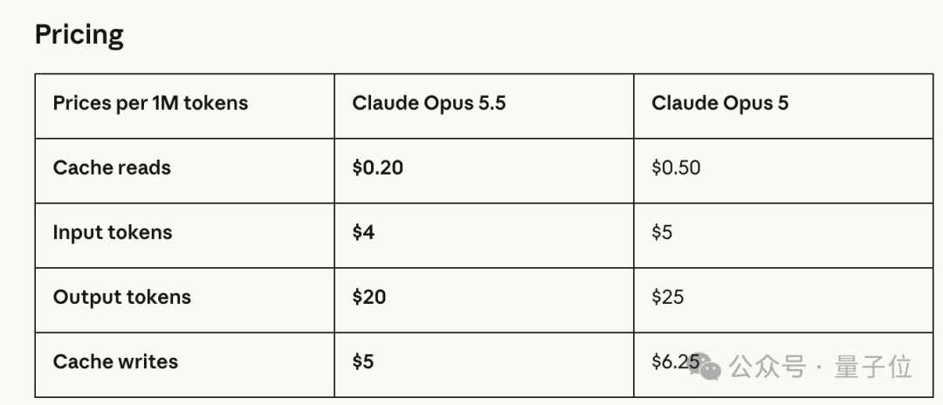The image size is (943, 405).
Task: Click the 量子位 watermark text
Action: pos(873,367)
